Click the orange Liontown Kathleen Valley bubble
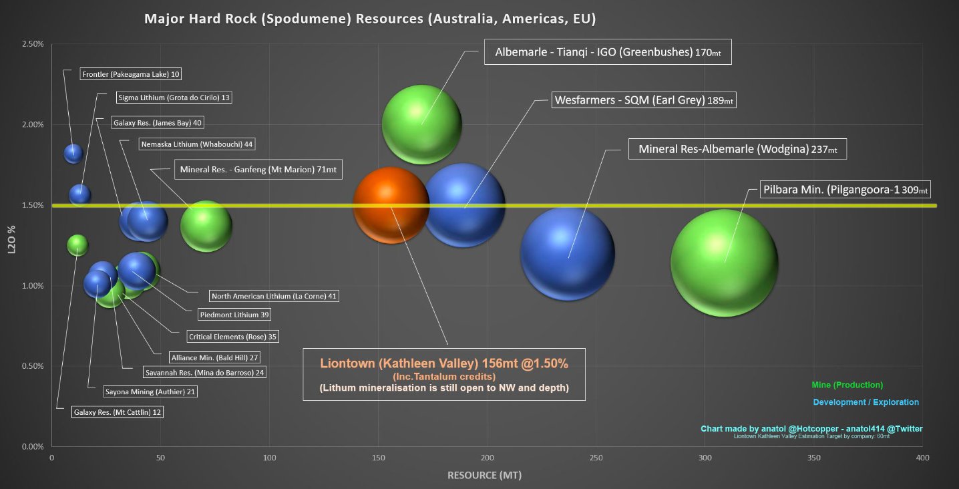This screenshot has width=959, height=489. 391,204
